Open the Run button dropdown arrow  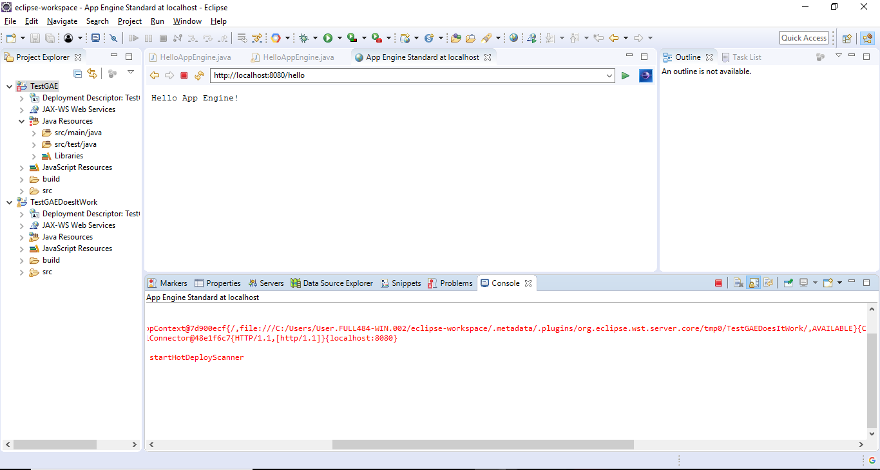340,38
